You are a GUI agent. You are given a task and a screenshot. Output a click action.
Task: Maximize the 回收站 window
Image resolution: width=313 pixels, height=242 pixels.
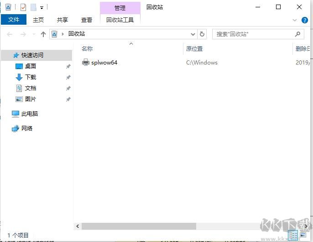point(278,7)
